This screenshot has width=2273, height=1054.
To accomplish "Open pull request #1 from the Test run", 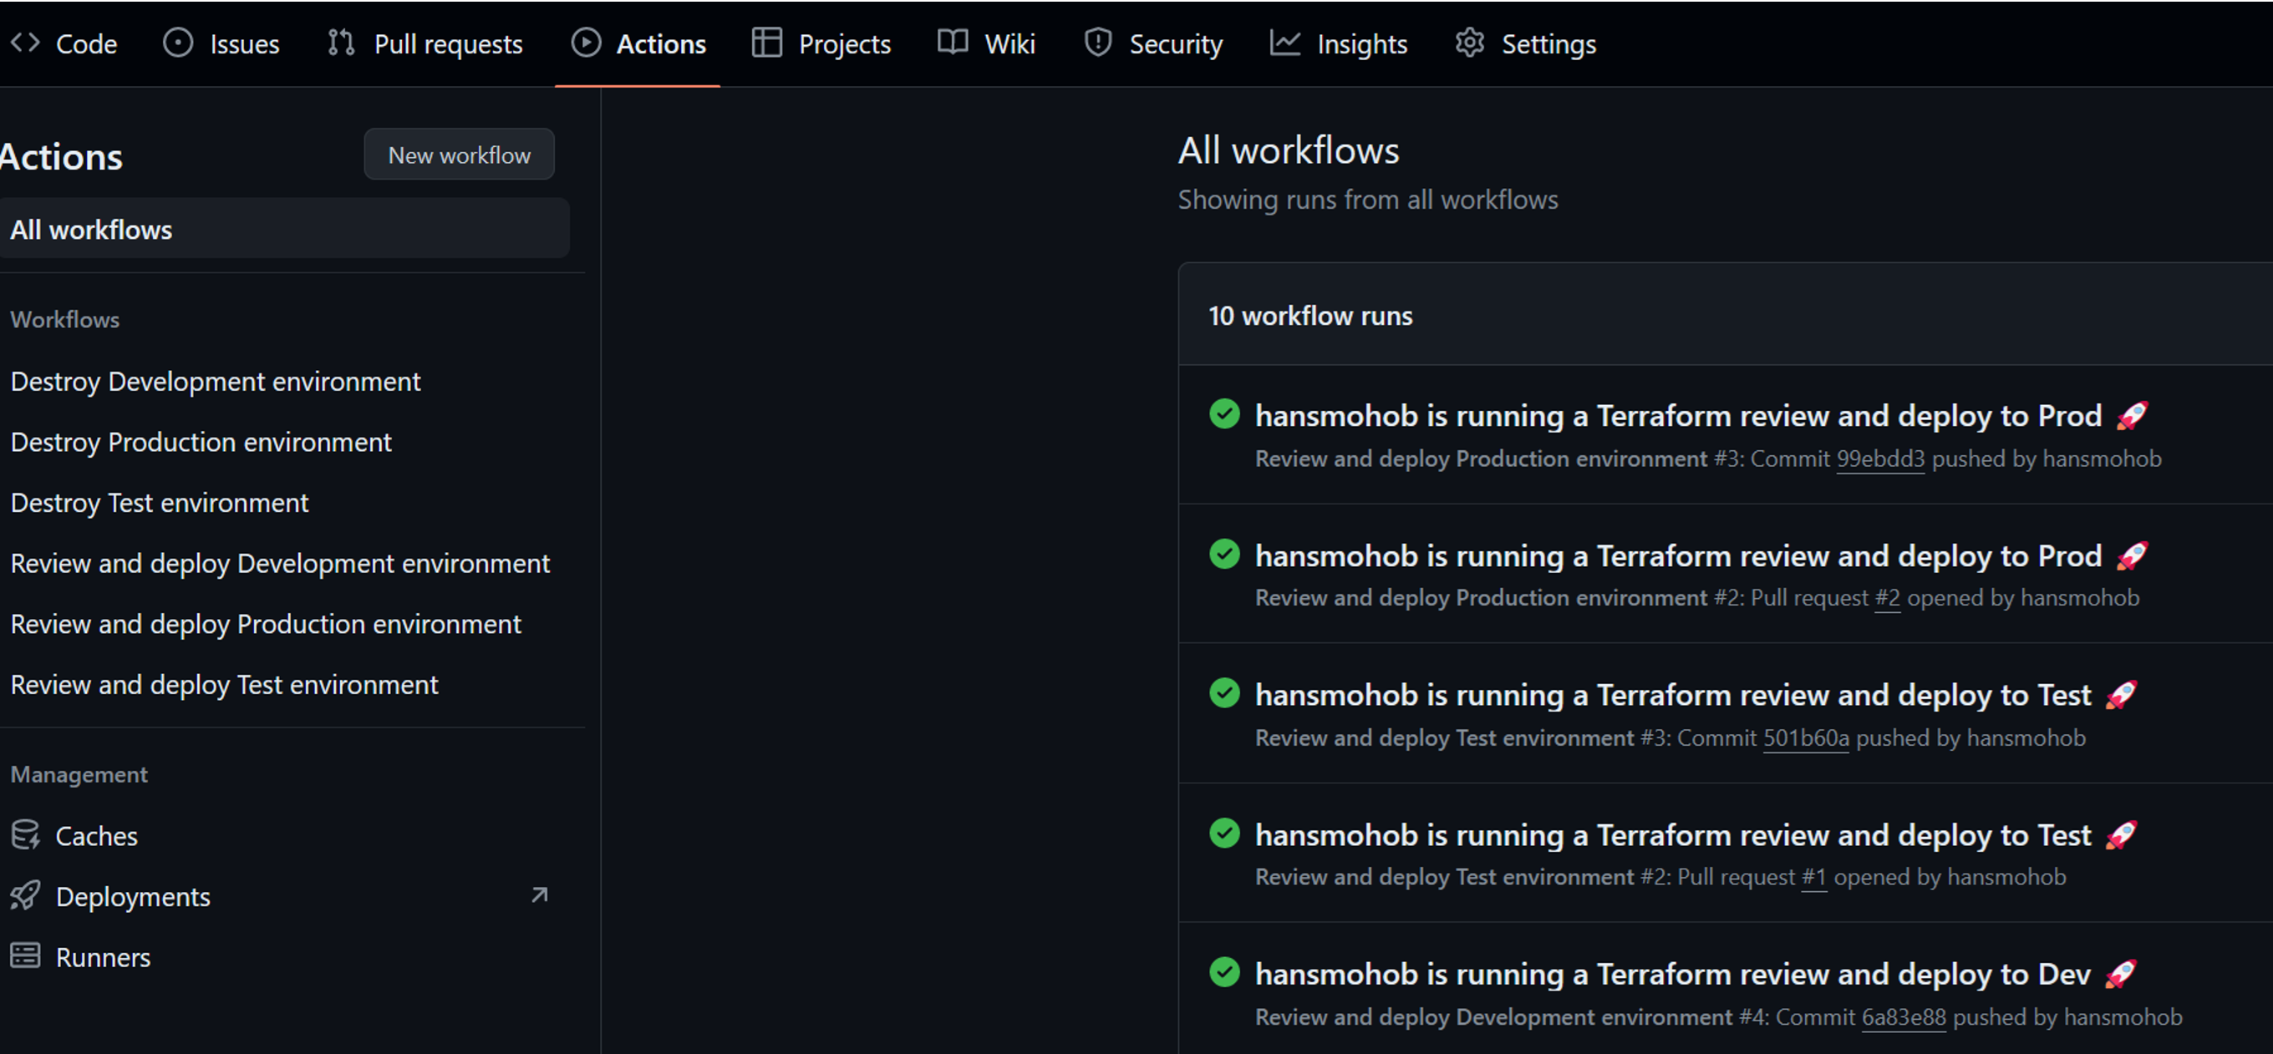I will (1813, 876).
